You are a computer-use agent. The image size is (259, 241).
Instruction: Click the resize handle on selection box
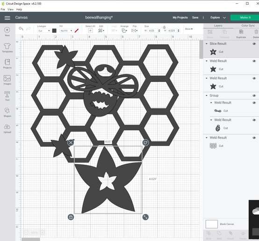pyautogui.click(x=145, y=217)
